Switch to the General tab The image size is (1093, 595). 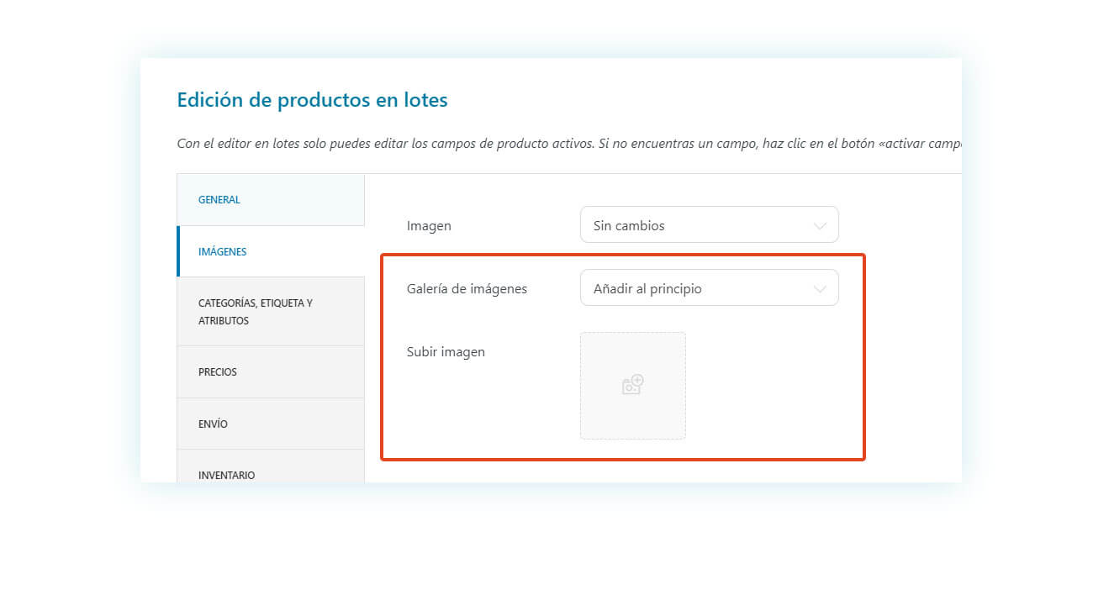[271, 199]
